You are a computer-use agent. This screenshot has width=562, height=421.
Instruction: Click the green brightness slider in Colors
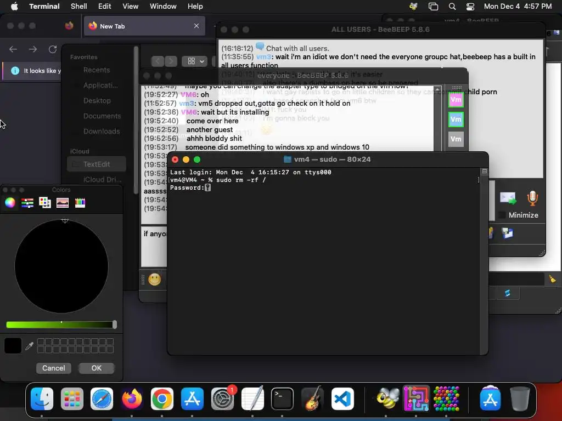61,325
